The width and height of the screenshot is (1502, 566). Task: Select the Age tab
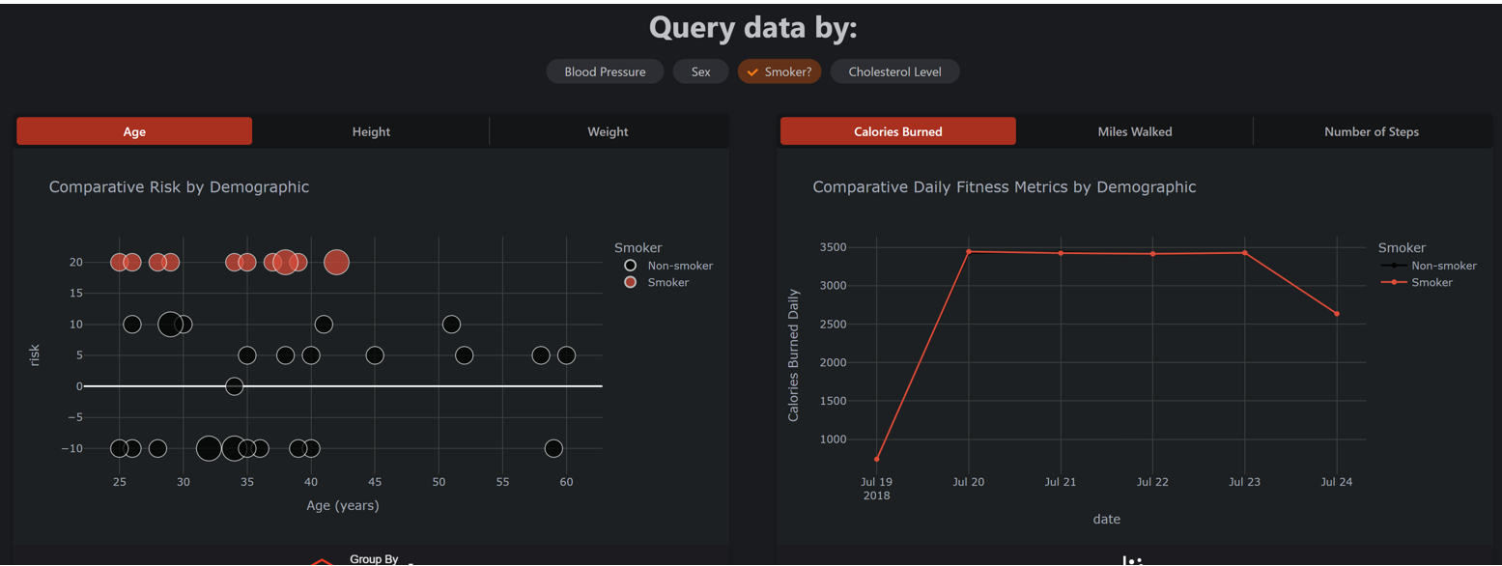[x=134, y=131]
